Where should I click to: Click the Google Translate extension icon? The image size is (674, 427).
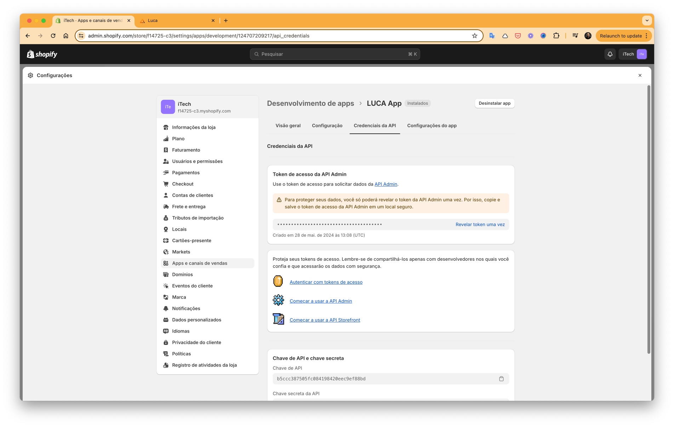[x=492, y=36]
